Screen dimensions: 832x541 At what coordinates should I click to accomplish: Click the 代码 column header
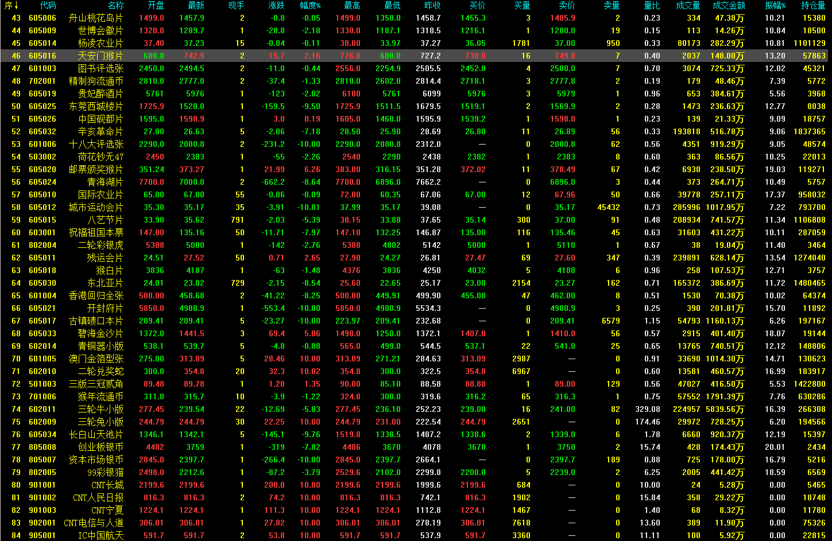click(48, 5)
